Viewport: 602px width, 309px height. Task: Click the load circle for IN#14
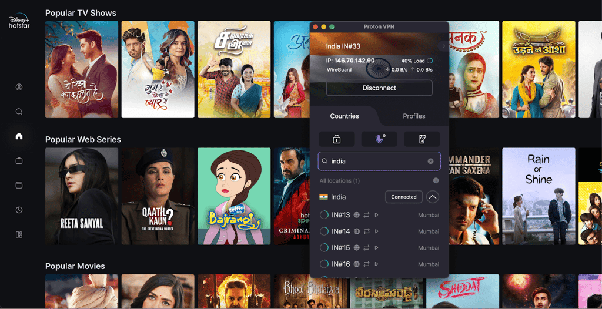324,231
